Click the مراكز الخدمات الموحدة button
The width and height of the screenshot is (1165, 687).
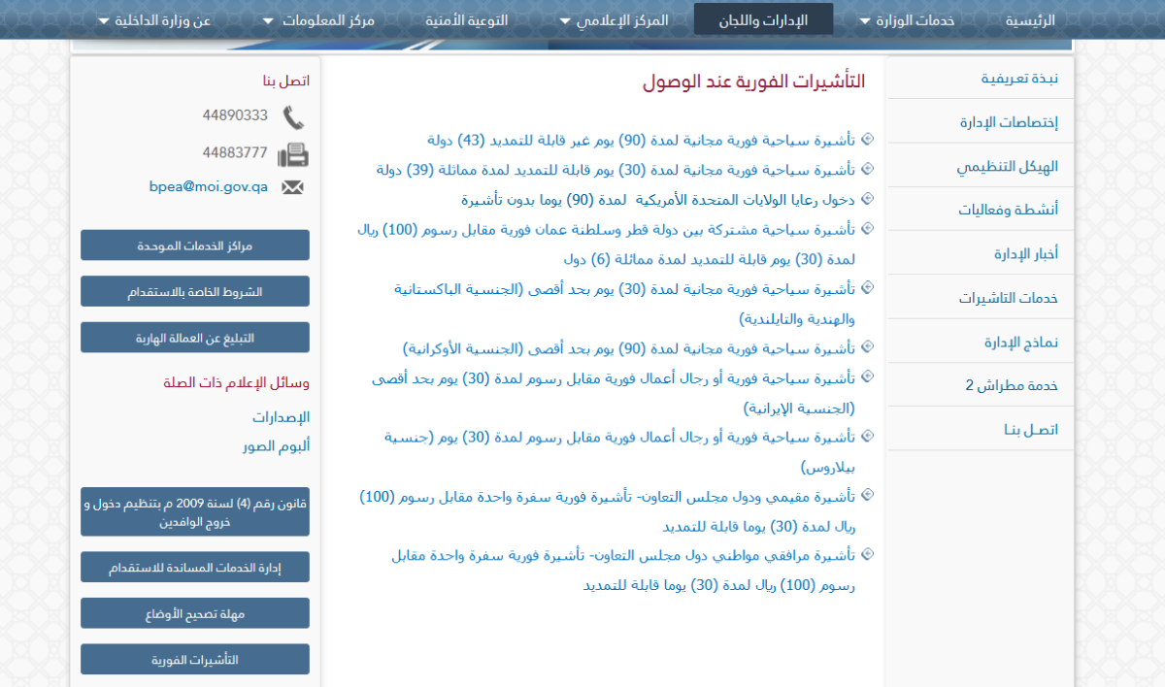(x=194, y=245)
